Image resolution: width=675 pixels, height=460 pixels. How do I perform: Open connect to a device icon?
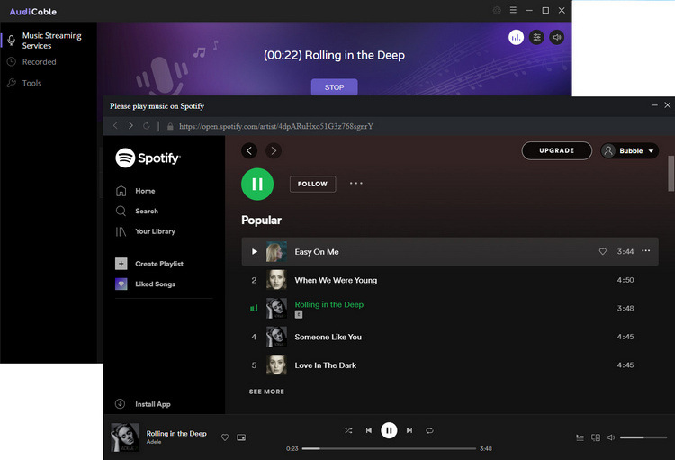pos(596,437)
